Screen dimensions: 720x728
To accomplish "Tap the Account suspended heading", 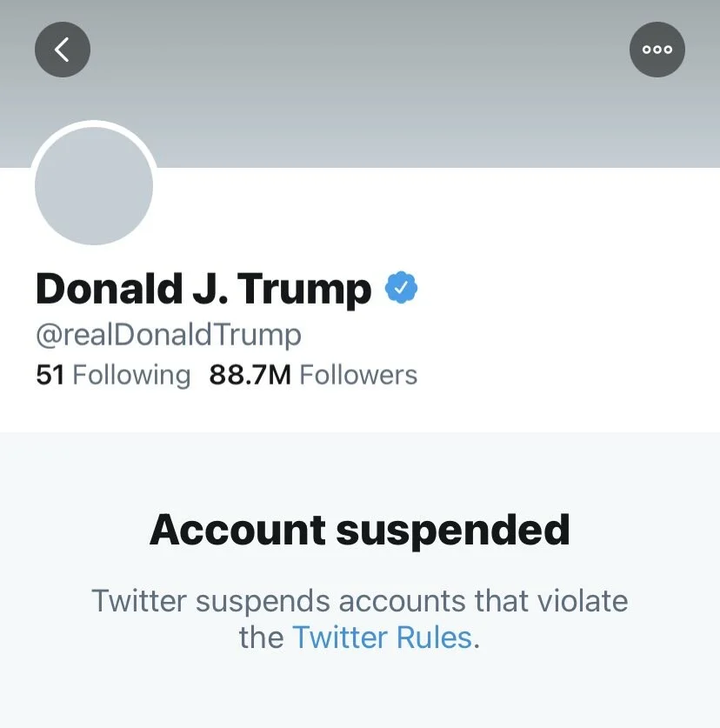I will [360, 531].
